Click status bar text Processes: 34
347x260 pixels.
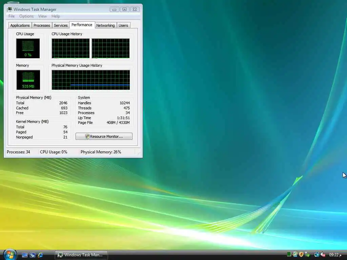coord(18,152)
